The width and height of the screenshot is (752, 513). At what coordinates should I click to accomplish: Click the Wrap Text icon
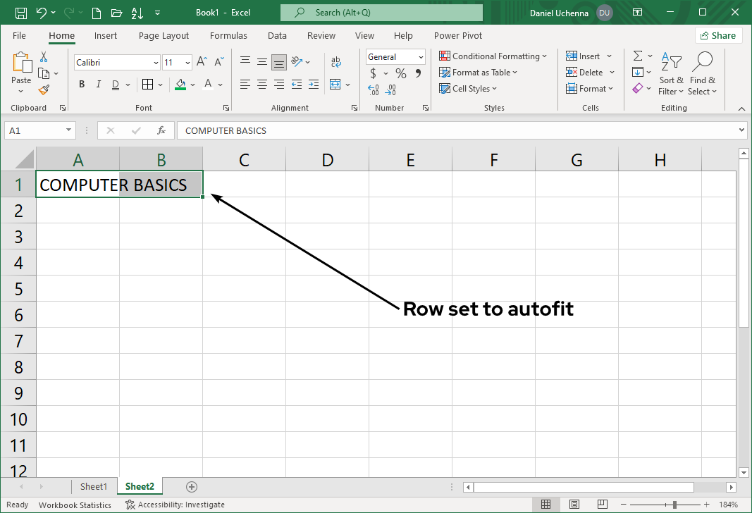[x=335, y=61]
